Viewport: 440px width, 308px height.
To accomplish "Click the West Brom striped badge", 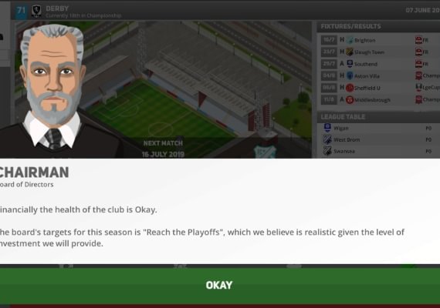I will pyautogui.click(x=327, y=139).
